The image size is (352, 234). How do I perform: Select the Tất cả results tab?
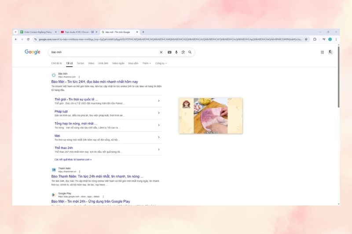(69, 63)
